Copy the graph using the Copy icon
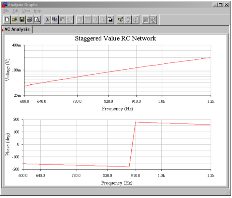The width and height of the screenshot is (232, 198). point(55,19)
